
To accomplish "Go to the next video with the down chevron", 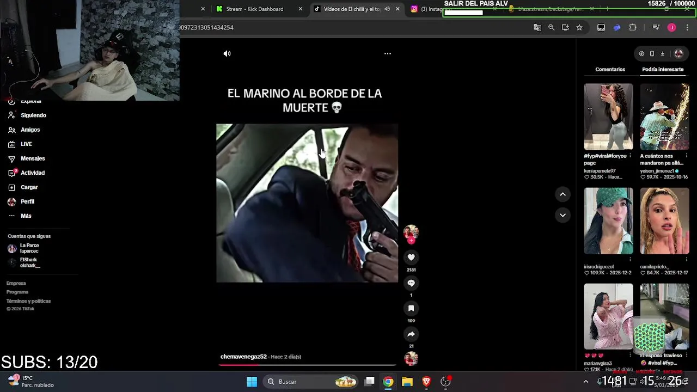I will pos(563,215).
